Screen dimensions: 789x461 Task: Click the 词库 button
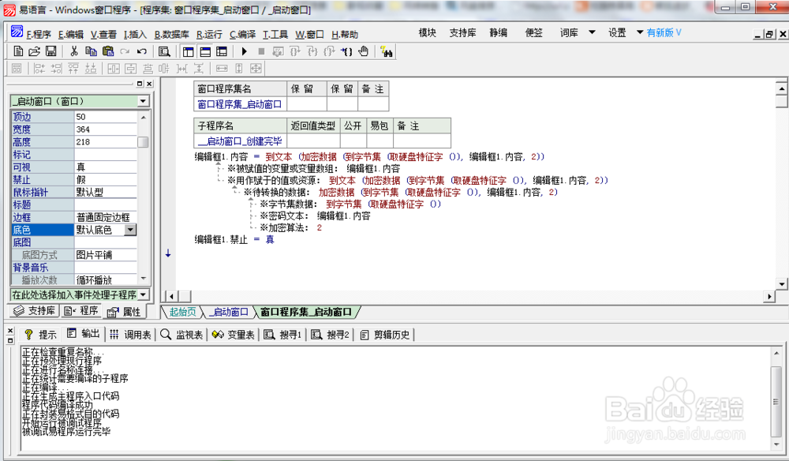(x=569, y=32)
